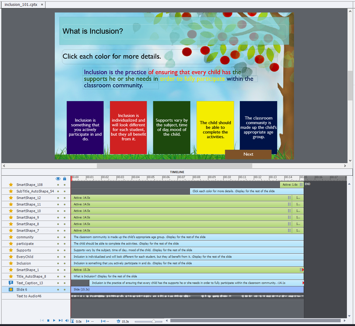Click the Next button on the slide

[x=248, y=154]
